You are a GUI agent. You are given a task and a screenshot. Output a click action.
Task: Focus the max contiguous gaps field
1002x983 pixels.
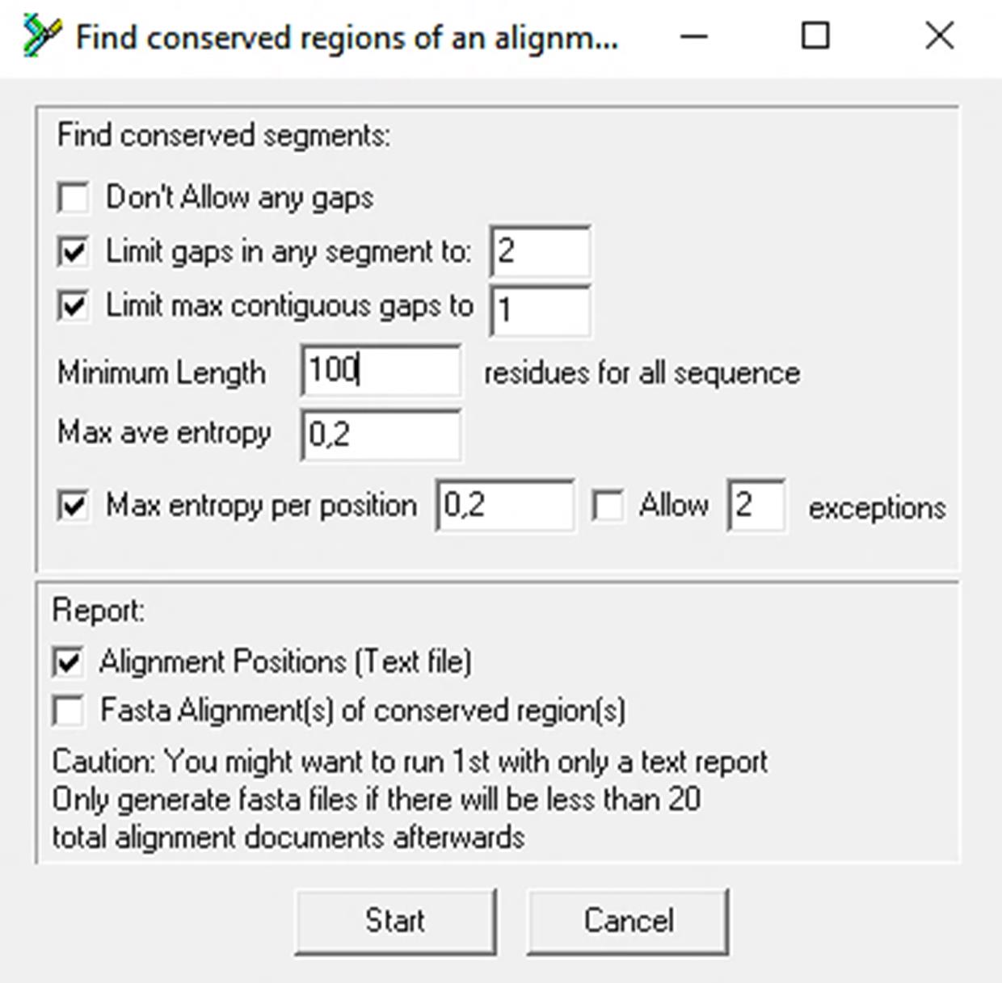click(x=540, y=309)
